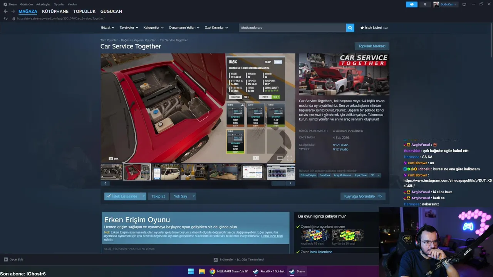
Task: Open the announcements megaphone button
Action: 411,4
